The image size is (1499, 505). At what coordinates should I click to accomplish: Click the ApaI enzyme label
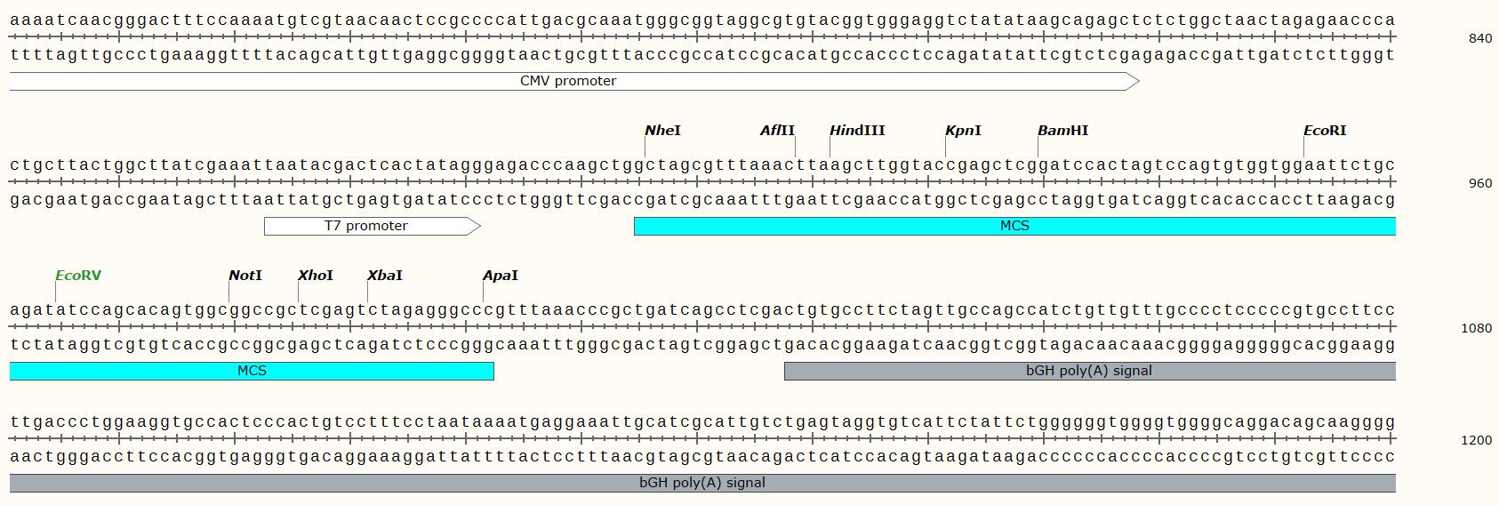click(x=501, y=276)
